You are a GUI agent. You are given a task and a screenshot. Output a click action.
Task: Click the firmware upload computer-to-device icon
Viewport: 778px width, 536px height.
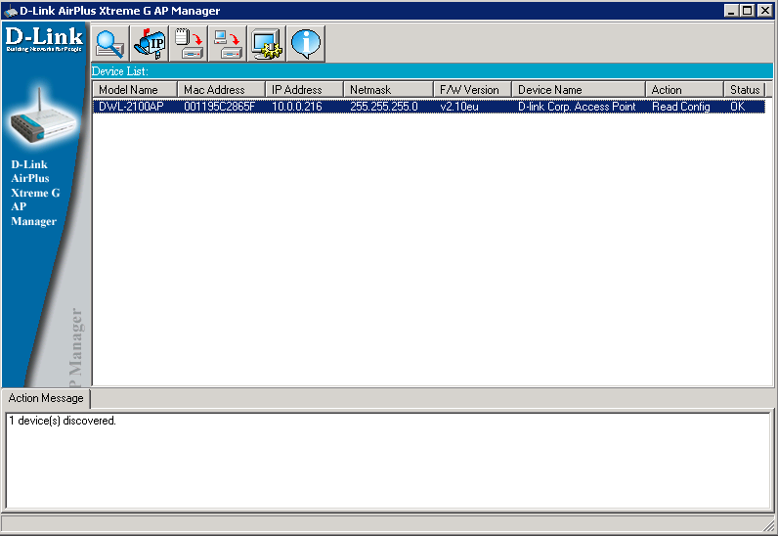coord(228,44)
